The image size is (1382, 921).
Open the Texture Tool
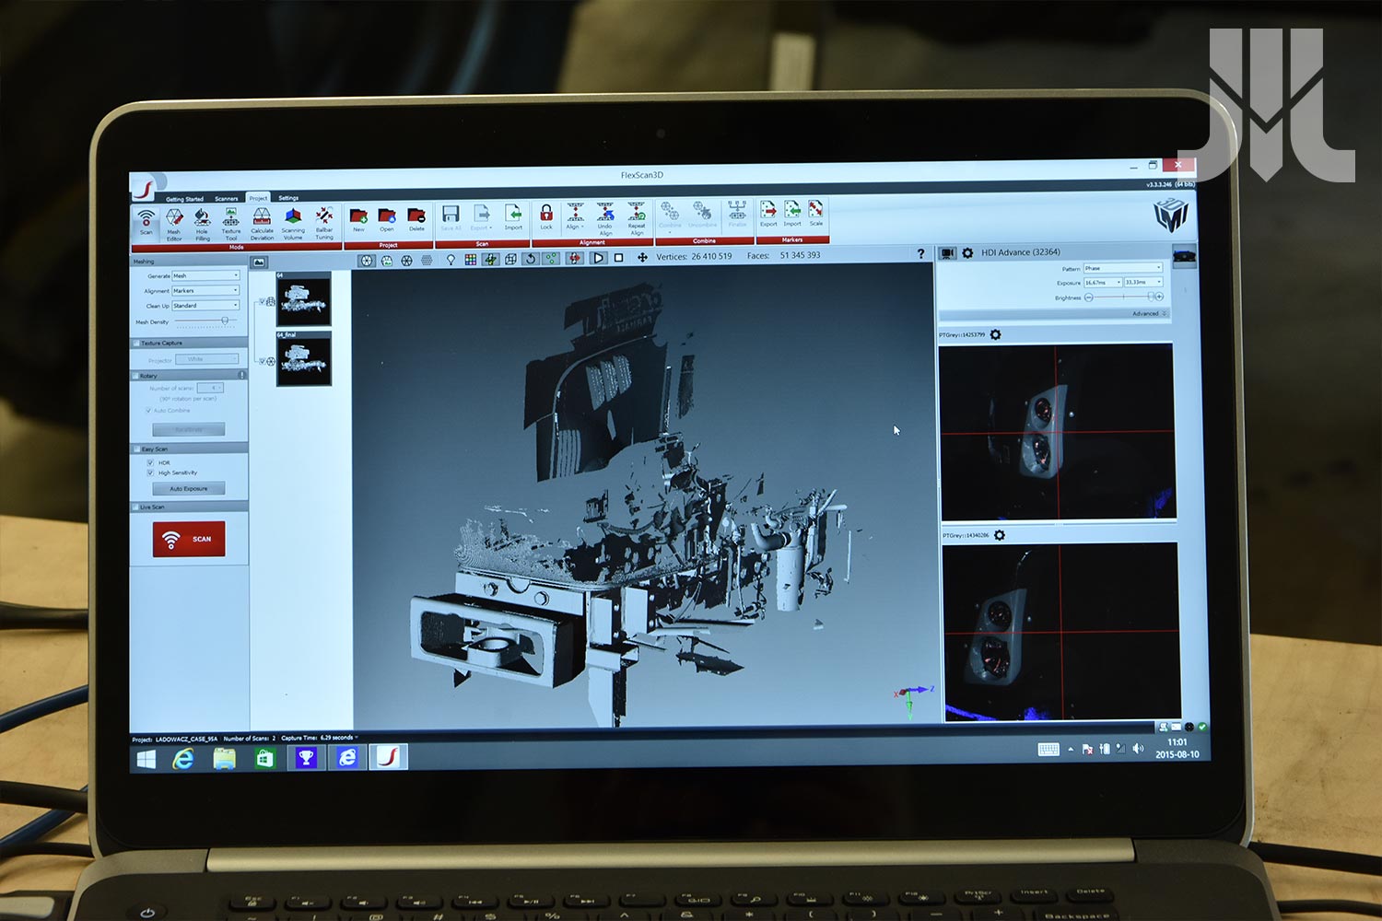coord(231,224)
